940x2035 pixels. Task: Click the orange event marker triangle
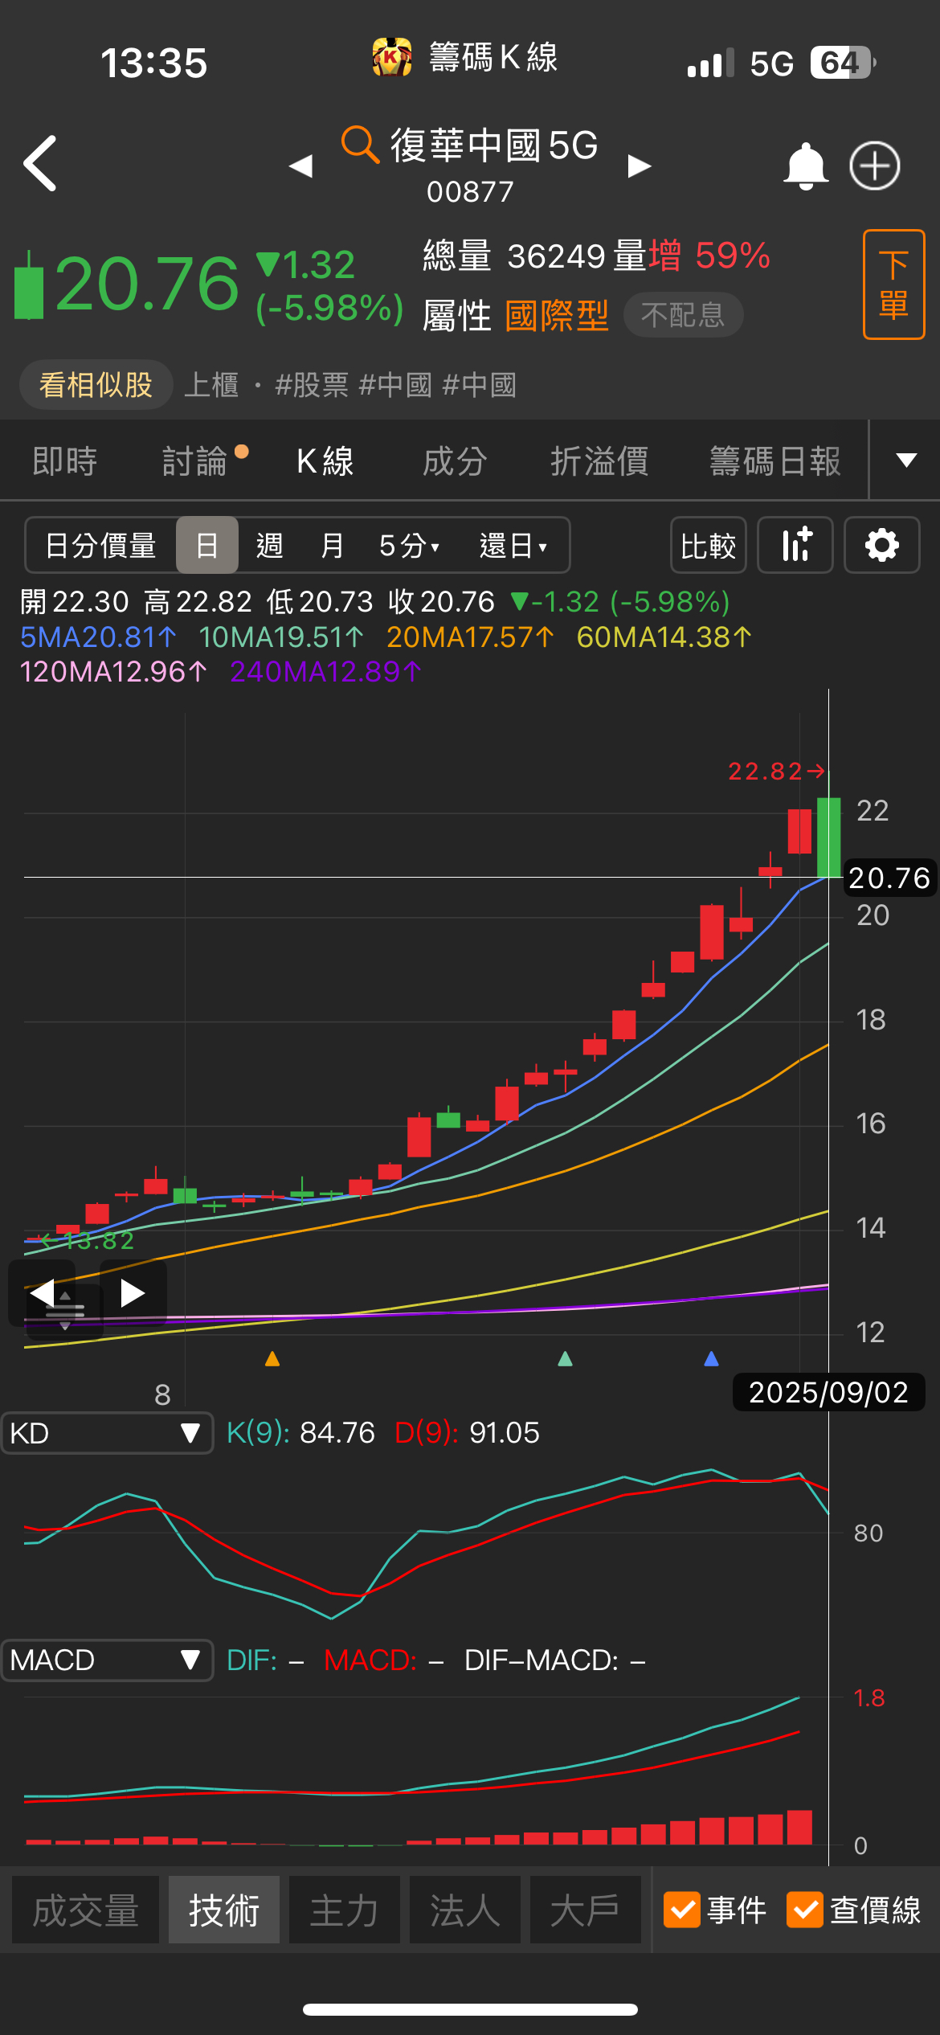click(272, 1359)
